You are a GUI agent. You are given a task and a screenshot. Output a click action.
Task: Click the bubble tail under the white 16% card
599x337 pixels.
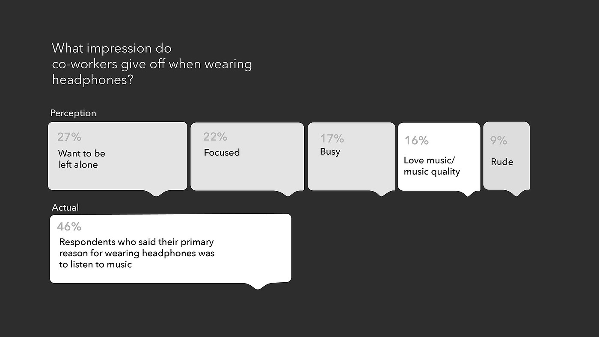(467, 194)
